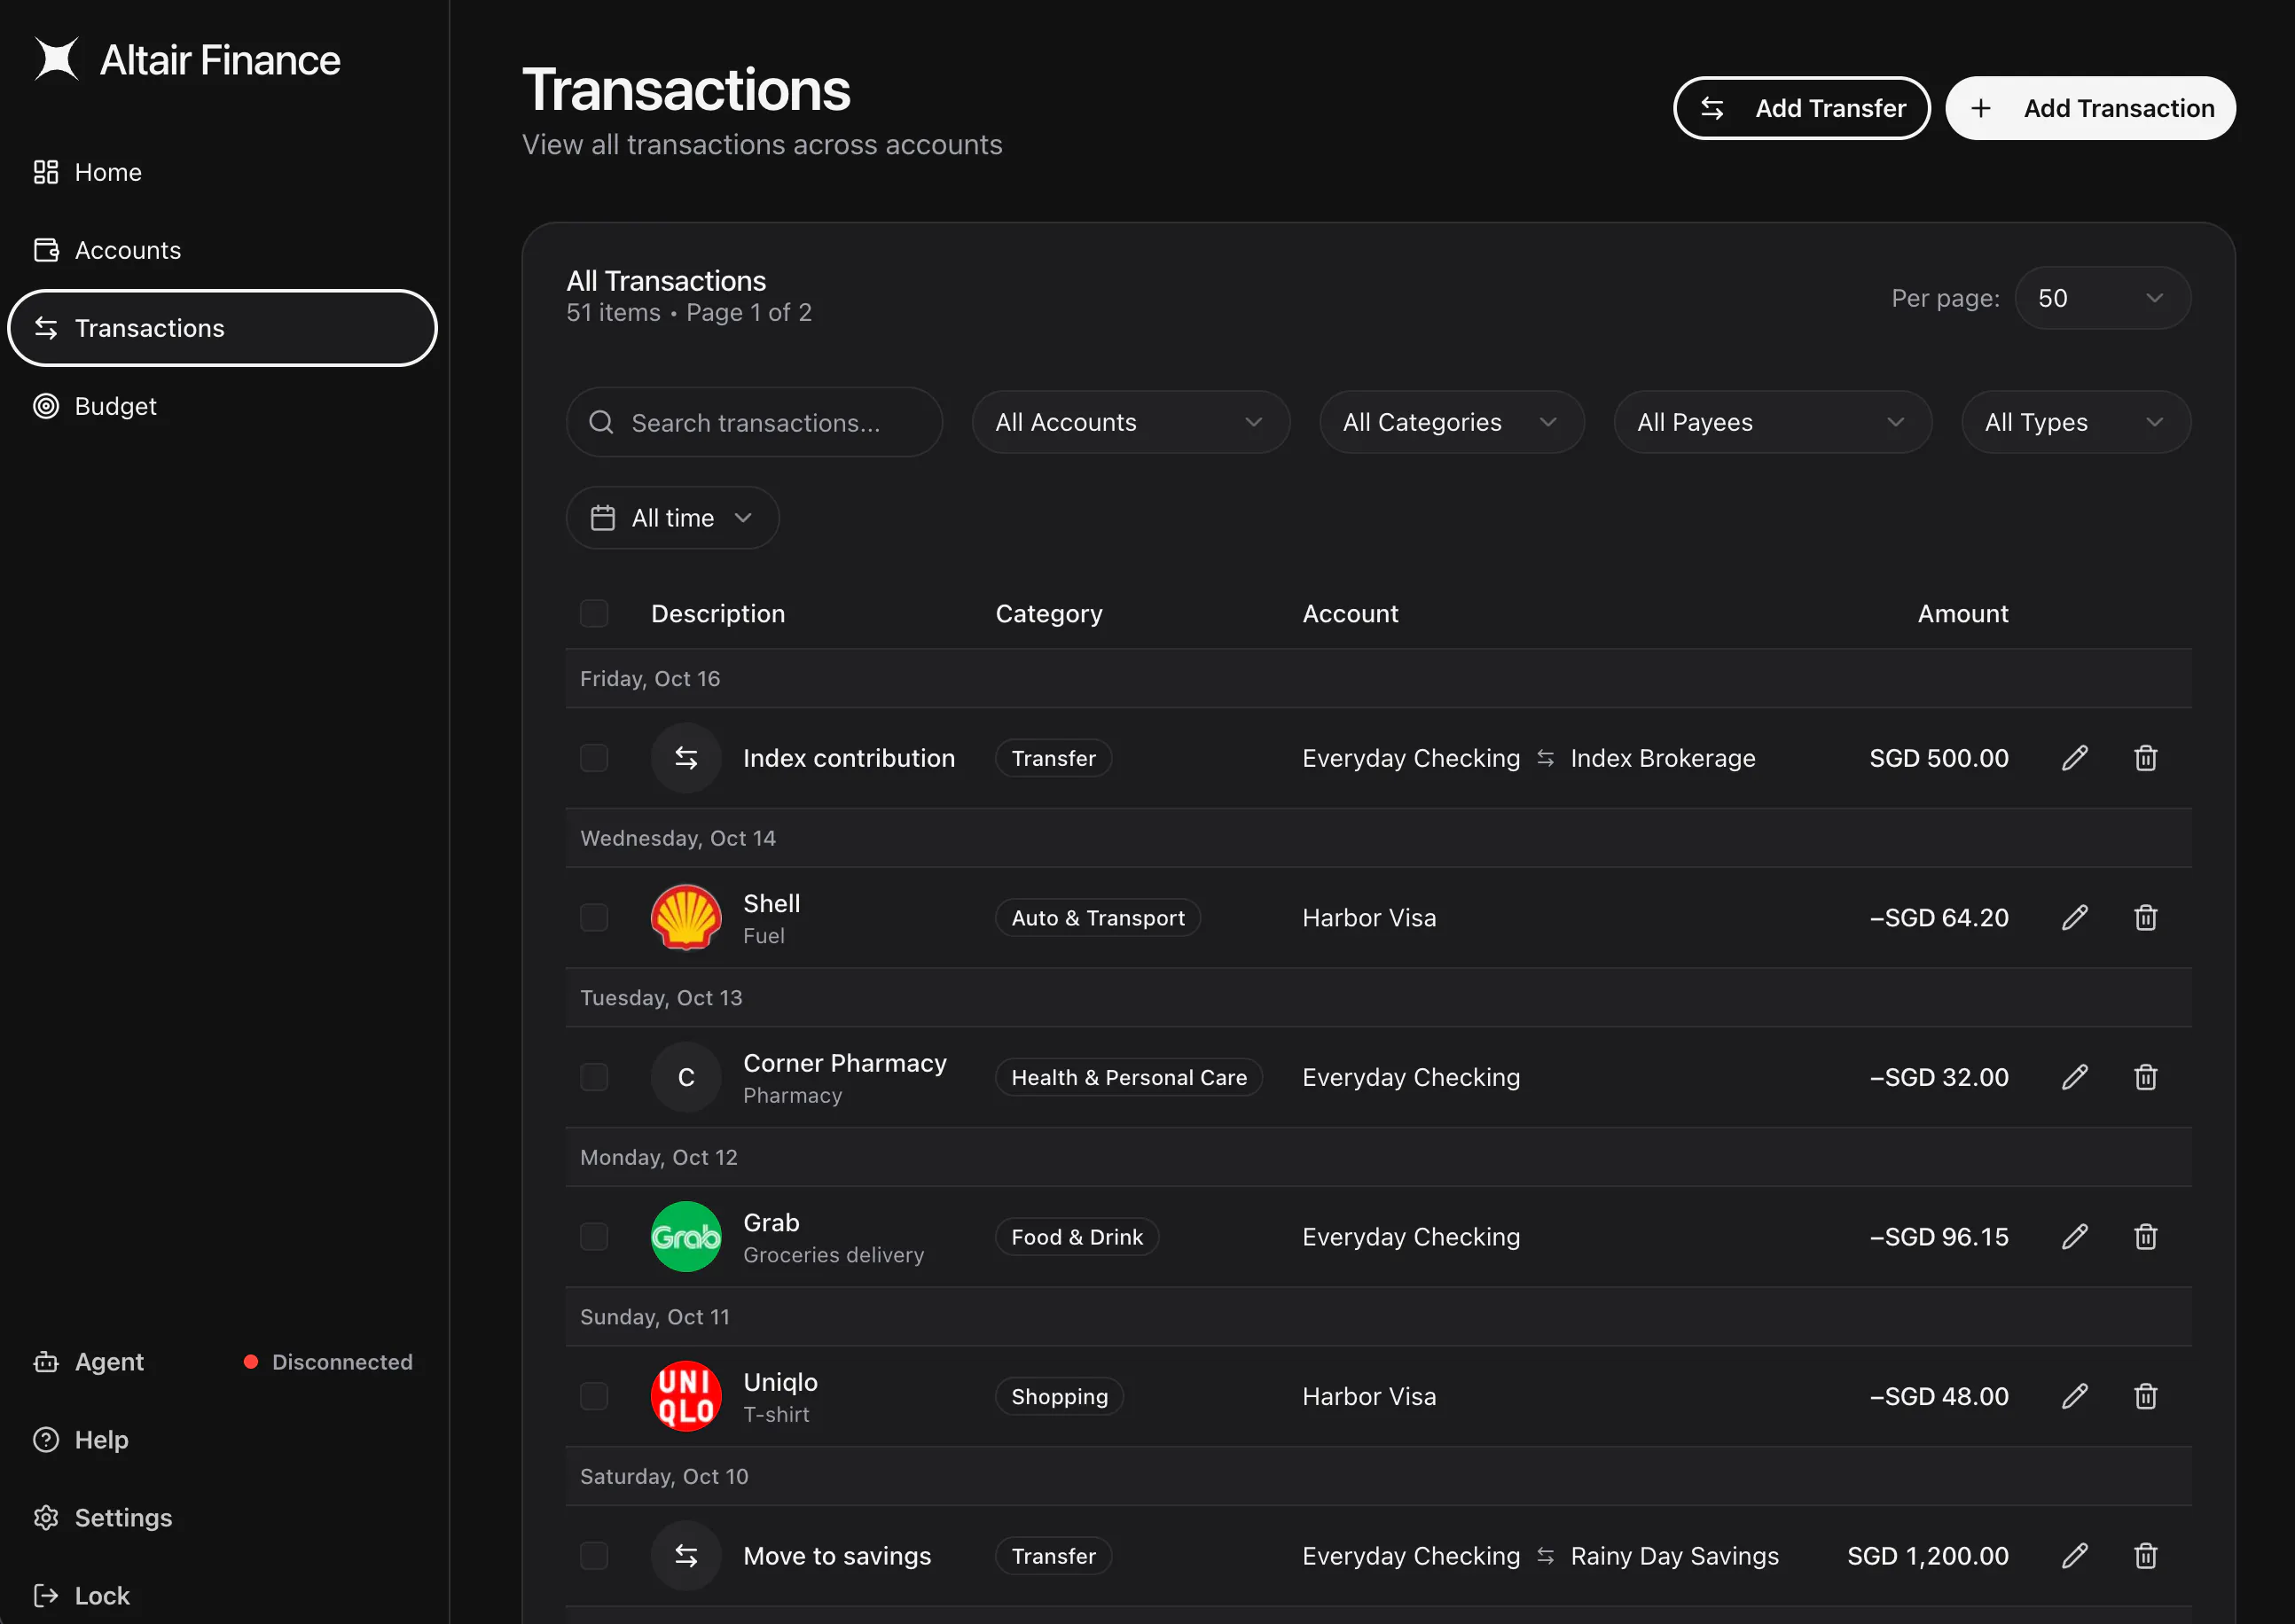Viewport: 2295px width, 1624px height.
Task: Check the Grab transaction checkbox
Action: point(594,1237)
